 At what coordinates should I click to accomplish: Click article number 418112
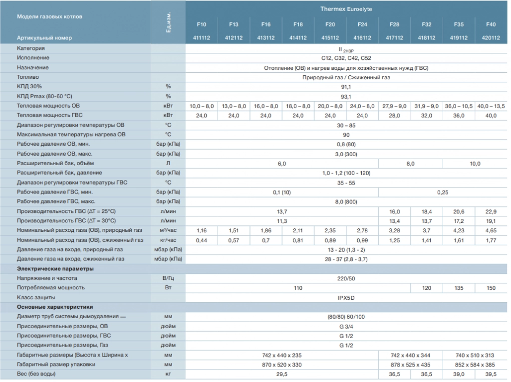[x=427, y=37]
